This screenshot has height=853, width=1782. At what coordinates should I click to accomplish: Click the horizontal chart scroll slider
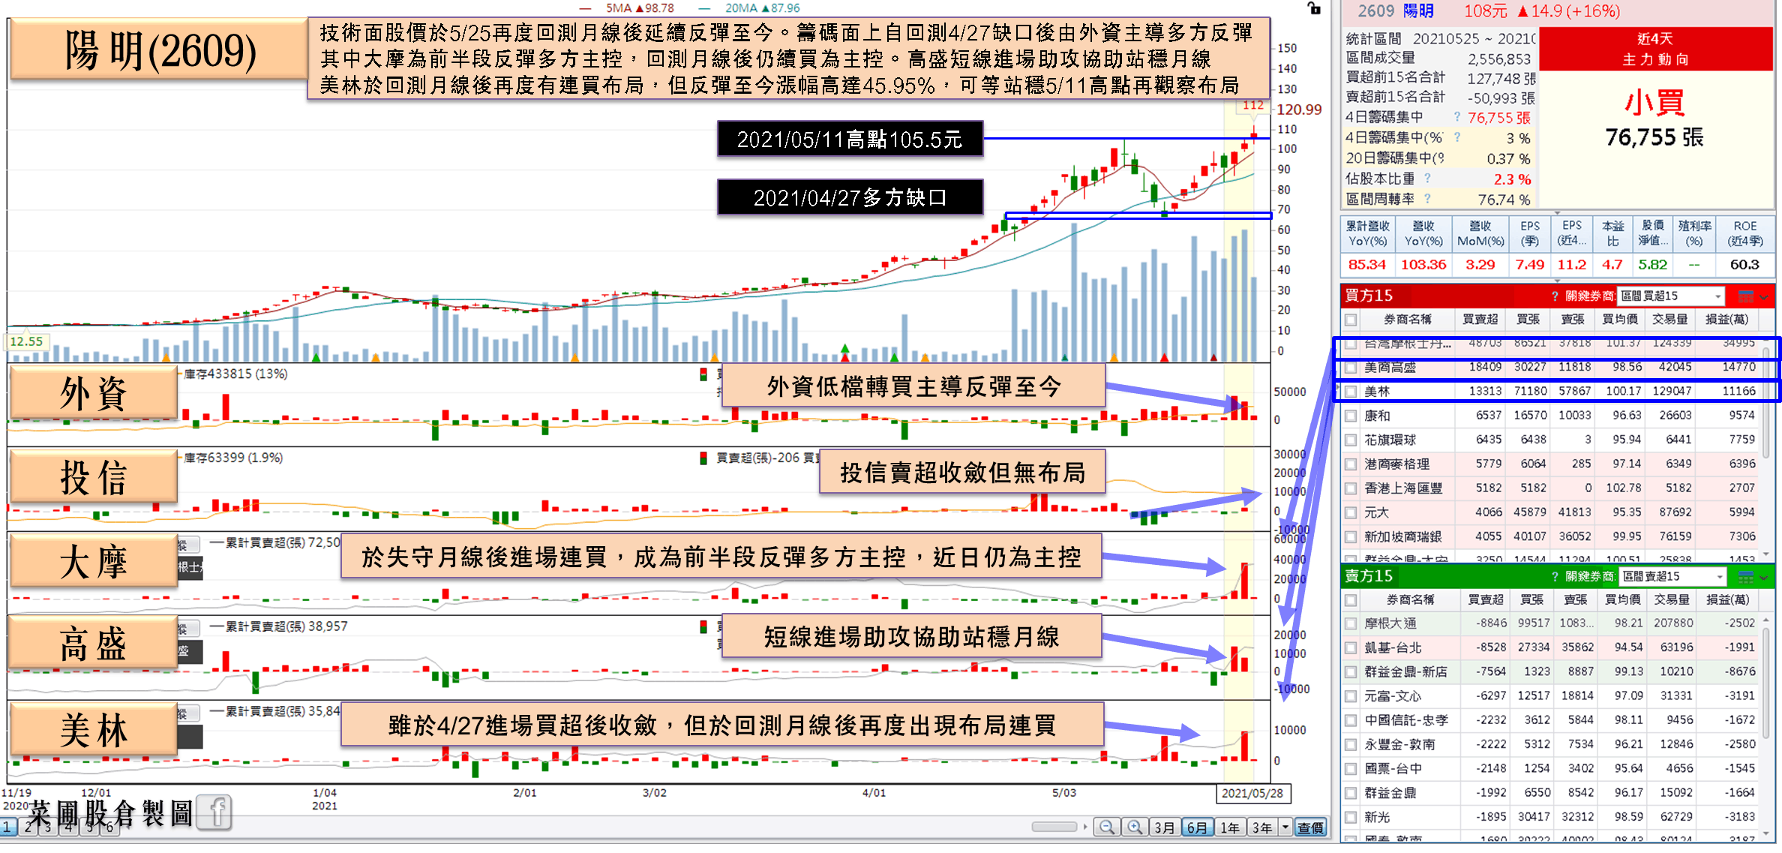1054,827
